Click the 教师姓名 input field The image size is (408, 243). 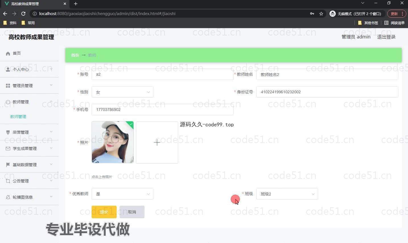(327, 74)
